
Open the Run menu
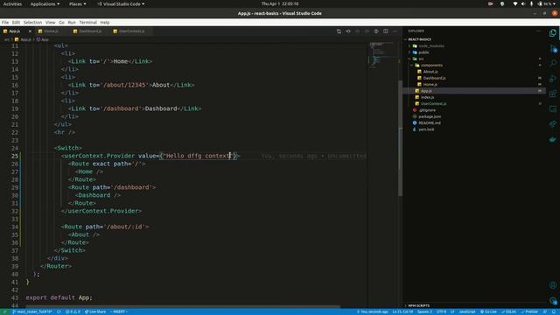click(72, 22)
